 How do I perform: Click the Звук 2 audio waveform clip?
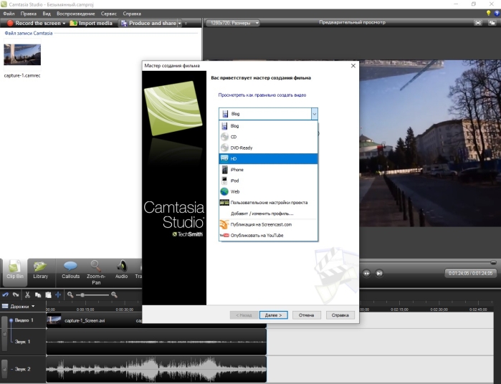[156, 369]
